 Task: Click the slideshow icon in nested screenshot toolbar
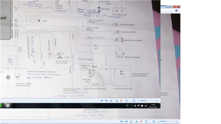126,101
